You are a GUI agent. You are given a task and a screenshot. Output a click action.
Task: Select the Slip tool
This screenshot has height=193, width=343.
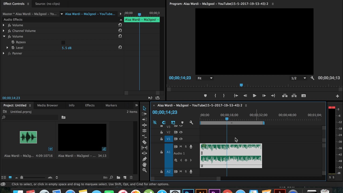pyautogui.click(x=144, y=148)
